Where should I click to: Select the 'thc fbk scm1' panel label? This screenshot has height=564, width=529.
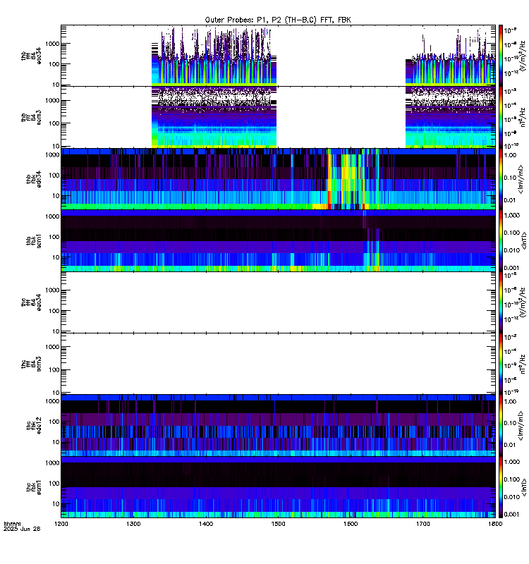(x=33, y=487)
